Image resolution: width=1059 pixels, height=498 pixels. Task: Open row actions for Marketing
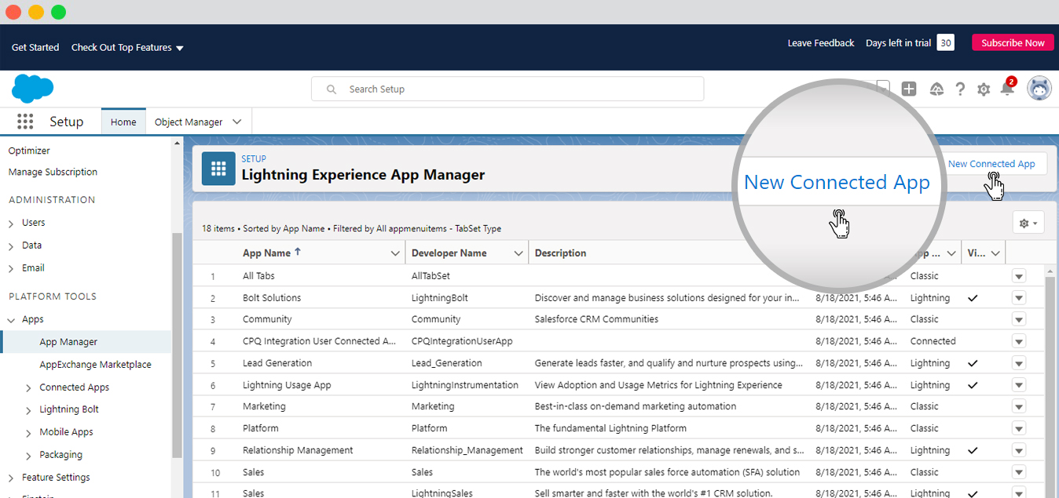click(x=1019, y=406)
